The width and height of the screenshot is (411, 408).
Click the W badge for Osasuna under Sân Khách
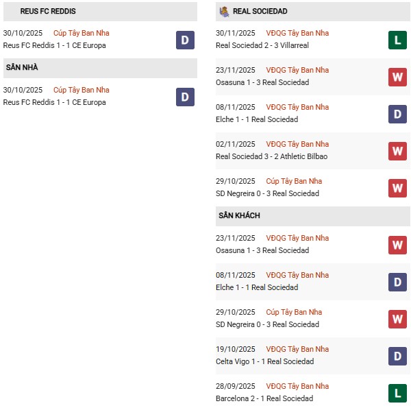tap(397, 245)
